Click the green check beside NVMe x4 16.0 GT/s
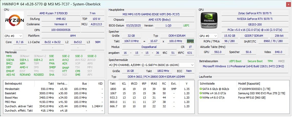 (x=201, y=93)
